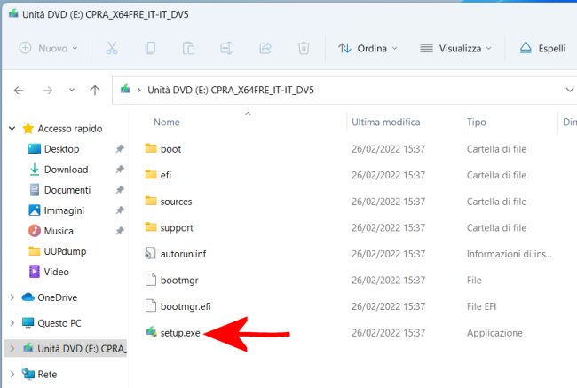Image resolution: width=577 pixels, height=388 pixels.
Task: Click the Delete trash bin icon
Action: pyautogui.click(x=304, y=48)
